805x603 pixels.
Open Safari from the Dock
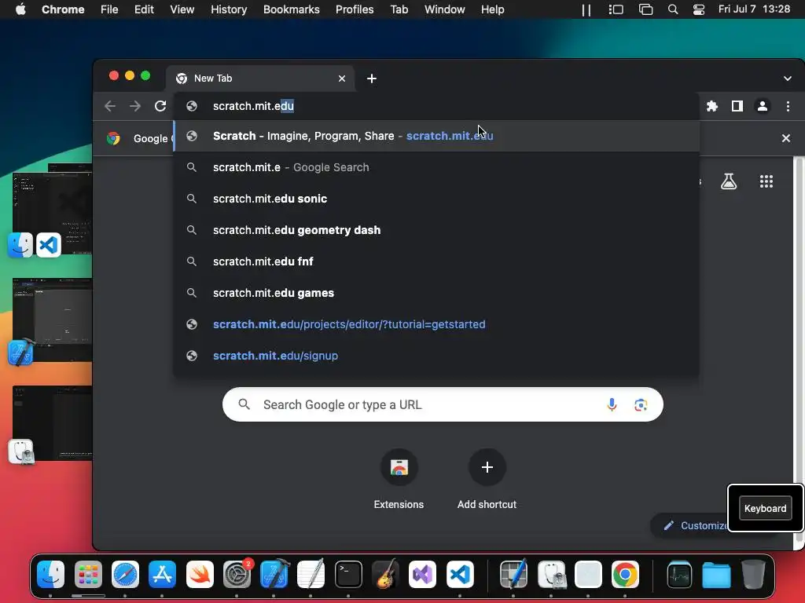click(125, 574)
